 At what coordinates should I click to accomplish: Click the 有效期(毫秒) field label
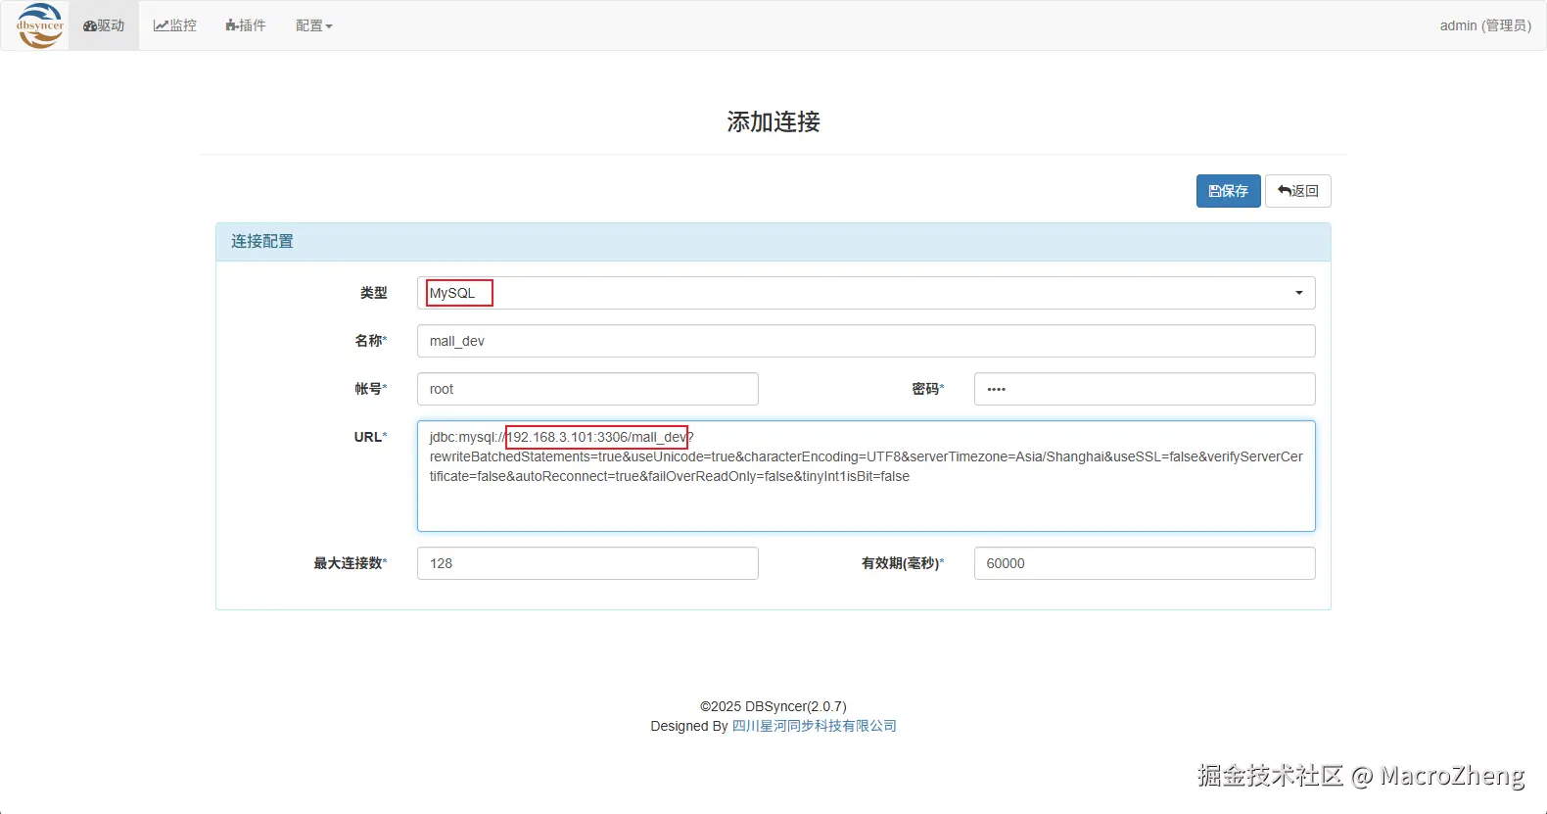pyautogui.click(x=903, y=563)
